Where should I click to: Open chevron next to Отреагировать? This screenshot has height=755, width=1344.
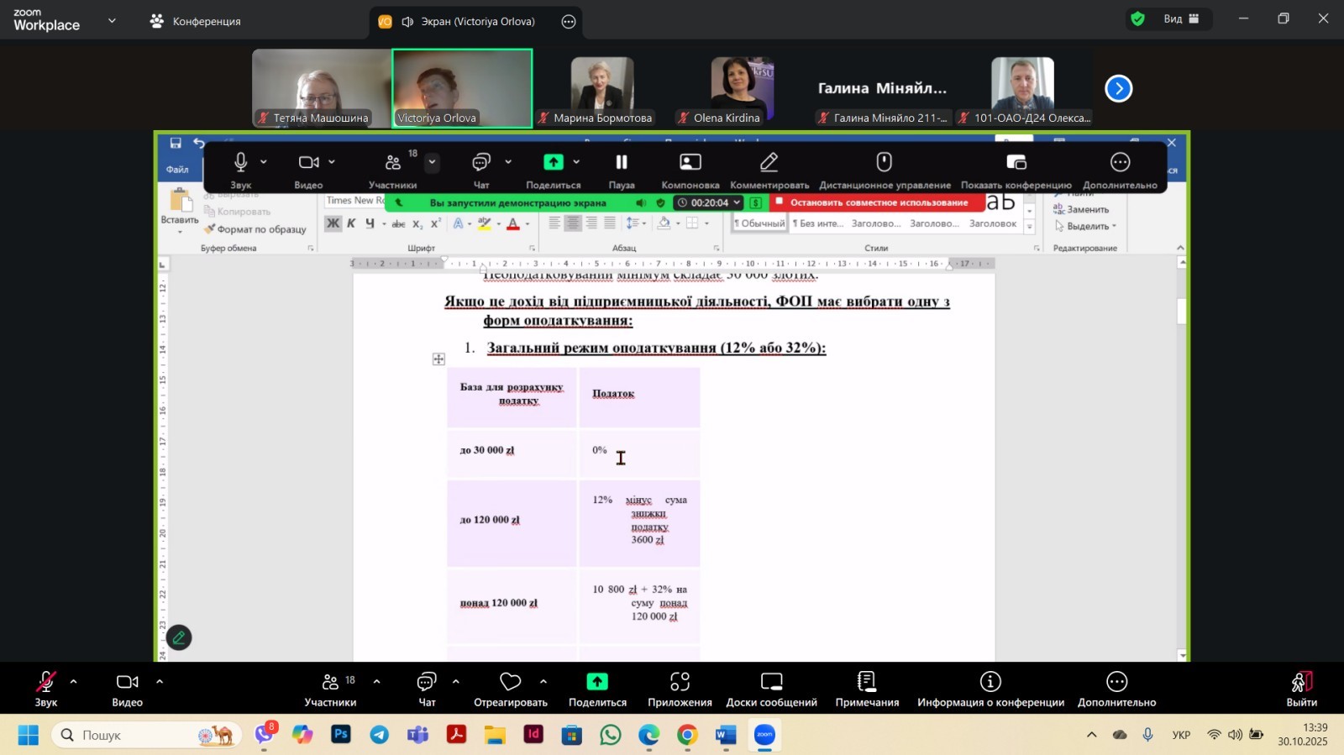tap(543, 681)
